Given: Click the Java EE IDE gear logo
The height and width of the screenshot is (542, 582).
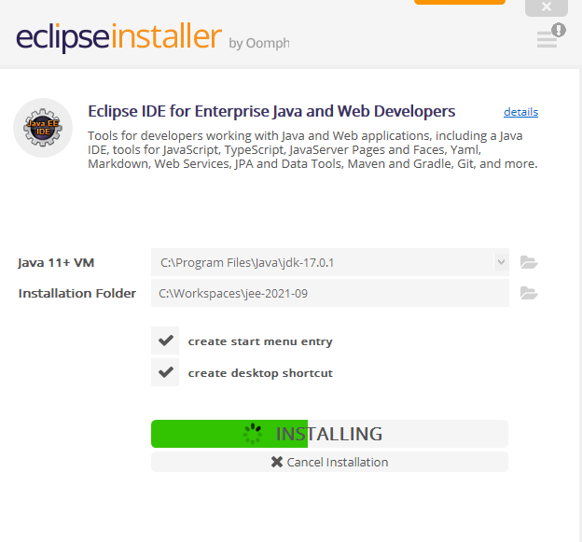Looking at the screenshot, I should pyautogui.click(x=43, y=127).
